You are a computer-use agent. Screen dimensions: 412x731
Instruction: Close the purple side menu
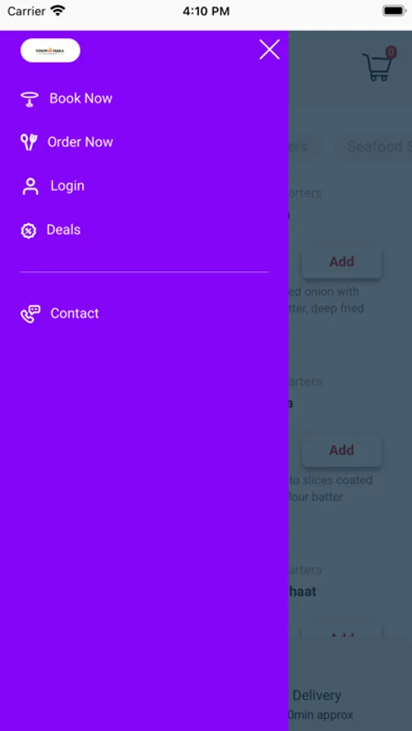click(270, 50)
